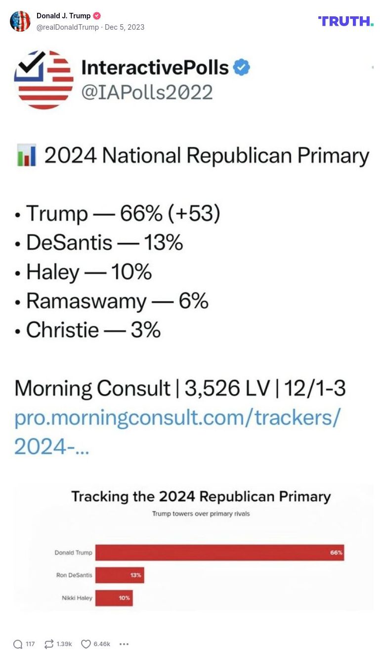The image size is (384, 659).
Task: Toggle like on the post with the heart icon
Action: 85,644
